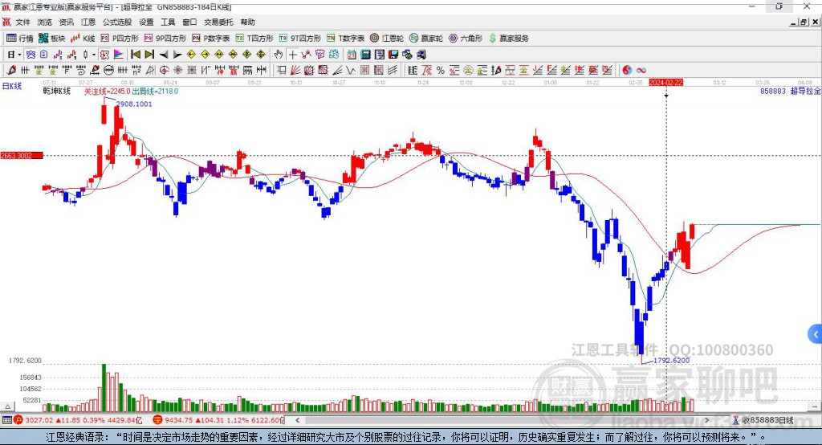Screen dimensions: 822x445
Task: Click the save floppy disk icon
Action: click(x=393, y=55)
